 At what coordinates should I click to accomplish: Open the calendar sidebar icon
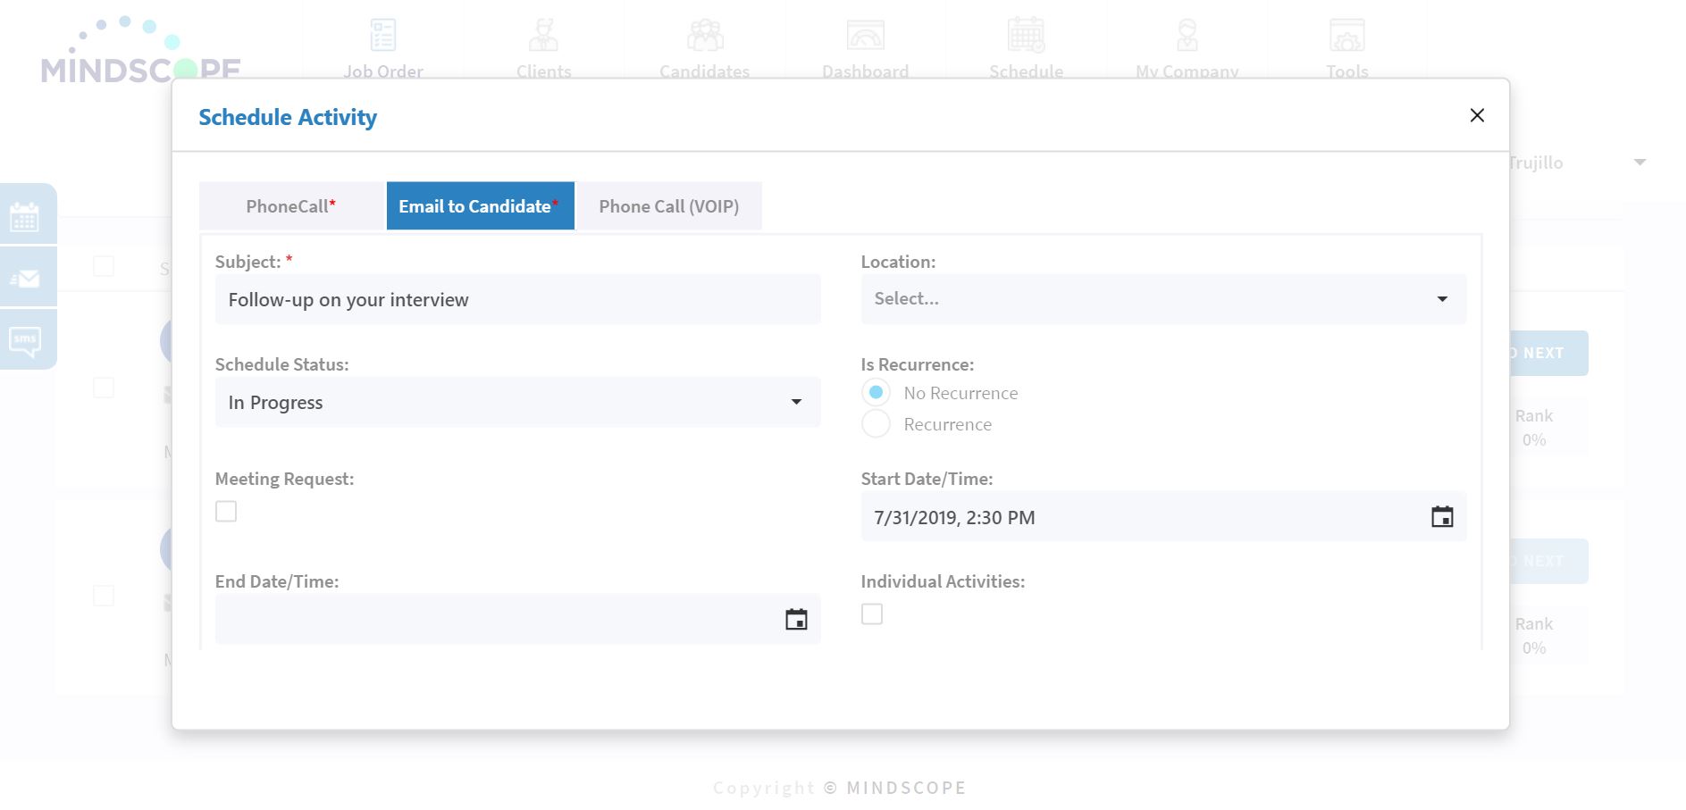pos(25,216)
